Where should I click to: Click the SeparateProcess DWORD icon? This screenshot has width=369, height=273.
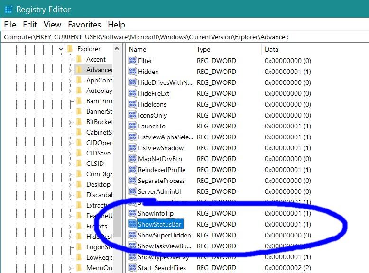132,181
